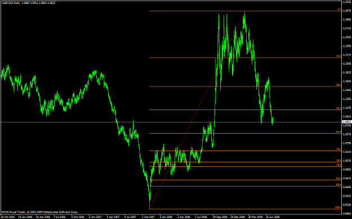
Task: Select the 50.0 Fibonacci level label
Action: (338, 108)
